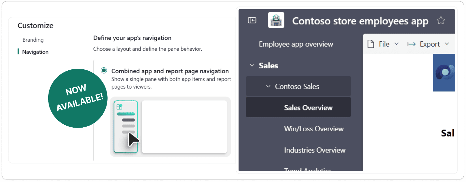This screenshot has height=182, width=466.
Task: Switch to the Branding tab
Action: pyautogui.click(x=33, y=40)
